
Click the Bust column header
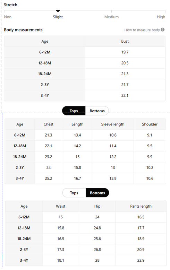[125, 41]
